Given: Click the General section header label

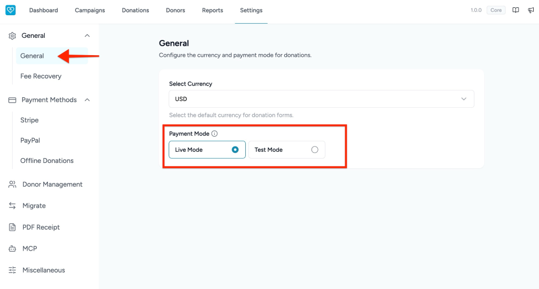Looking at the screenshot, I should [33, 36].
